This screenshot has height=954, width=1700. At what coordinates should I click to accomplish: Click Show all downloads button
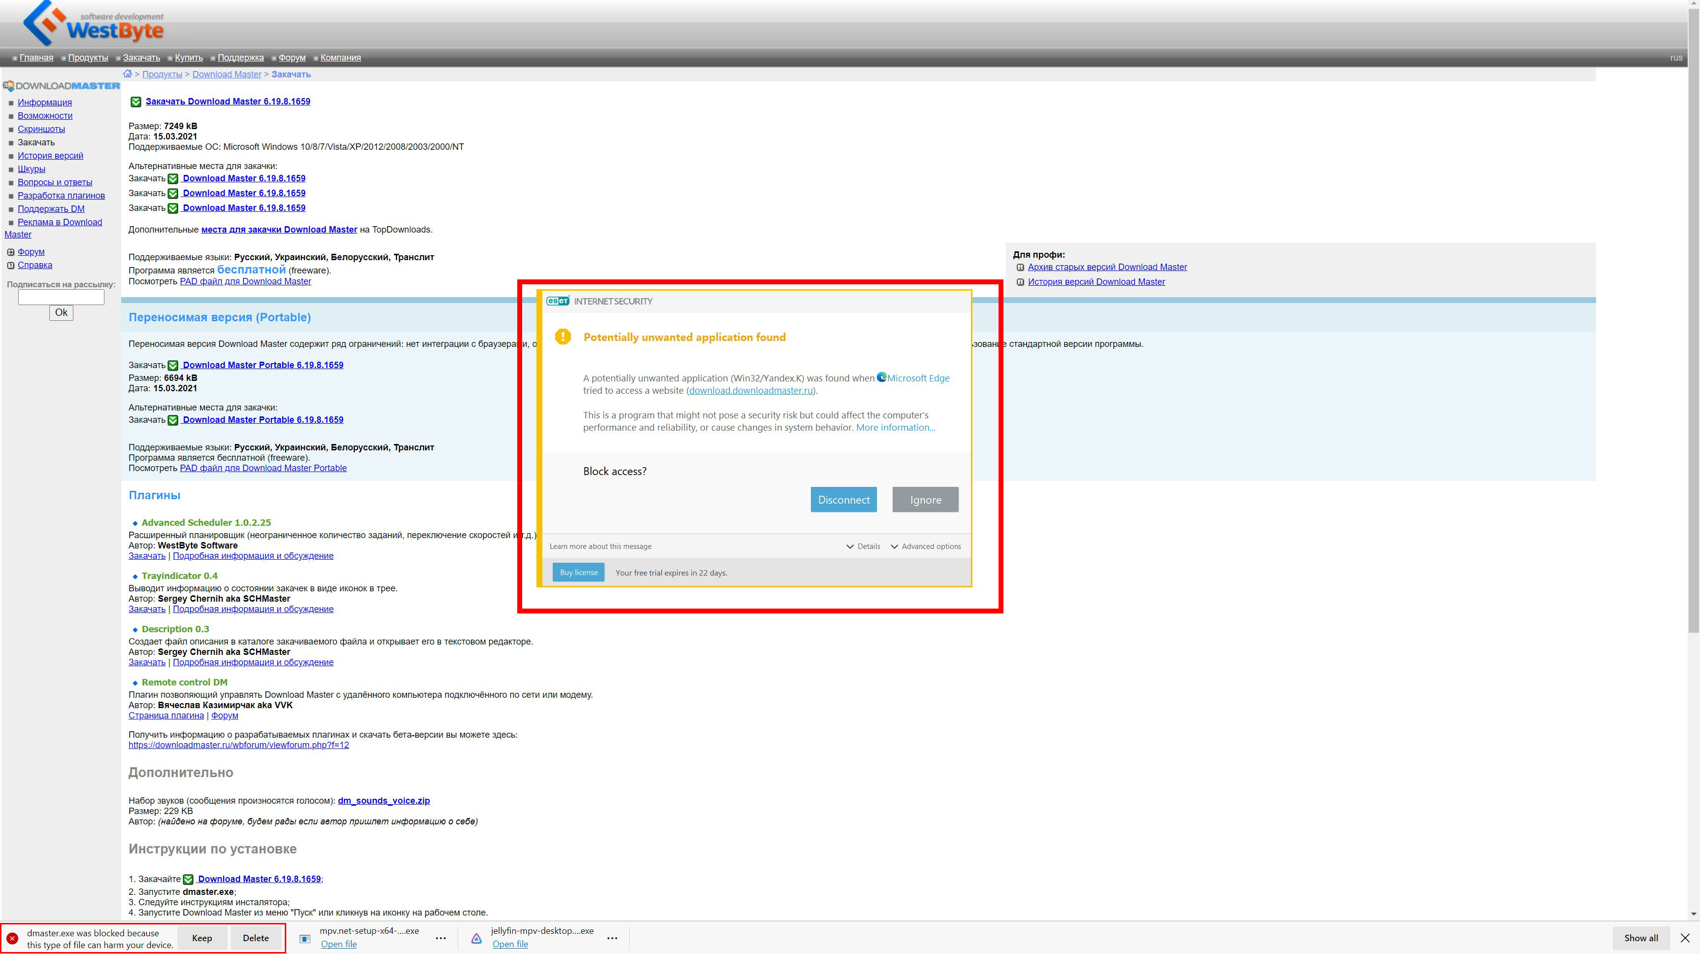click(x=1640, y=938)
